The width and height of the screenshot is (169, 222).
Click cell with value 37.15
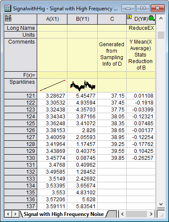pos(112,96)
